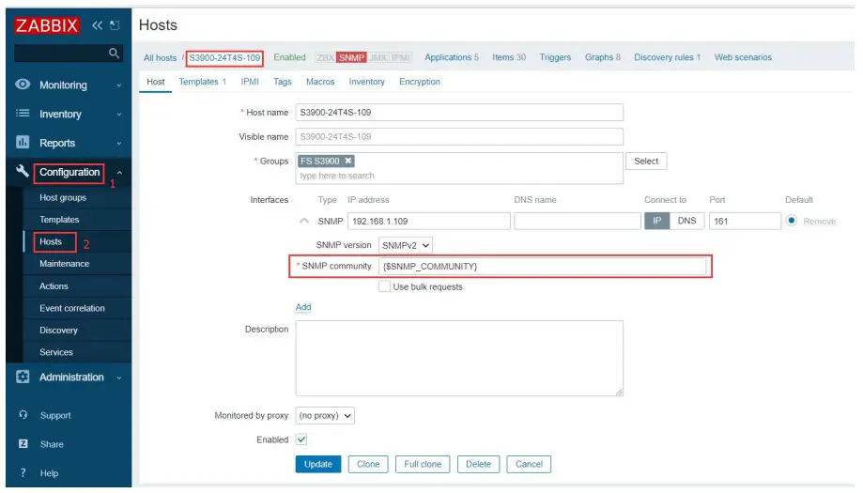Expand the Inventory menu
Viewport: 863px width, 493px height.
tap(119, 114)
